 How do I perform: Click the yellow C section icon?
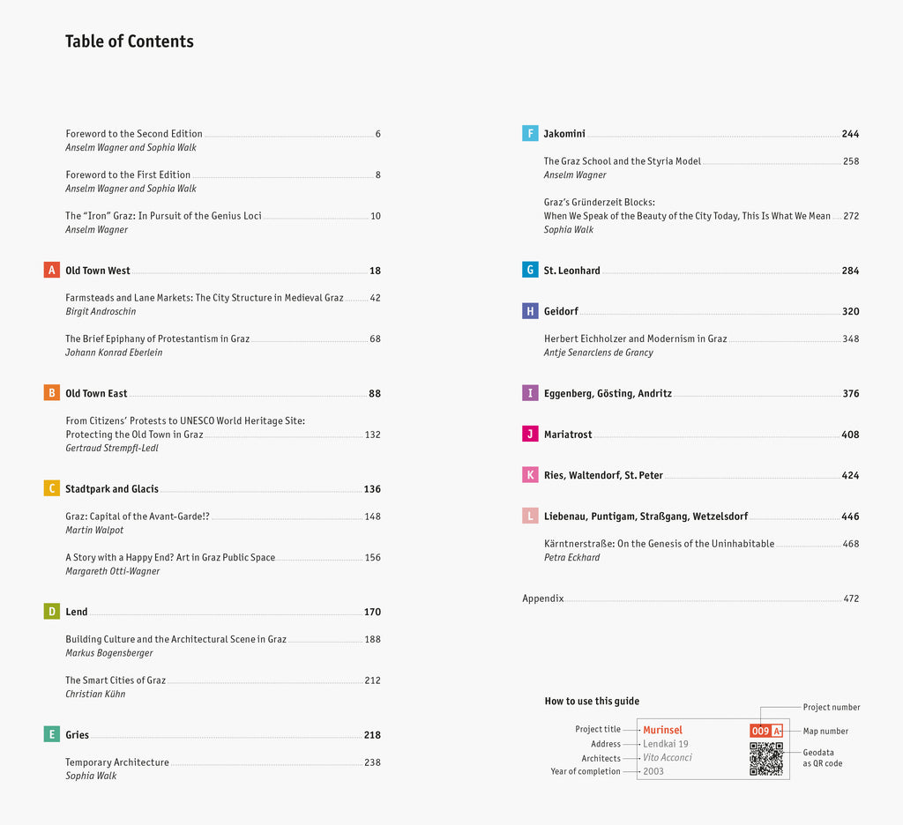pos(51,488)
